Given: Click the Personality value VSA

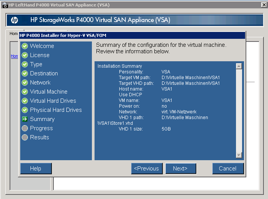Looking at the screenshot, I should [166, 72].
